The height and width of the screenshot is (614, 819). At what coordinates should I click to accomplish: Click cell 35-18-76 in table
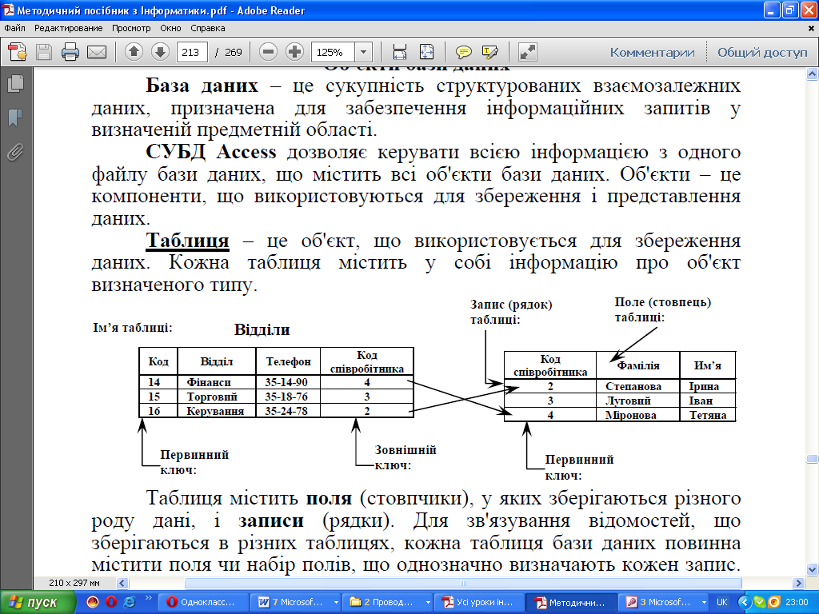coord(286,397)
